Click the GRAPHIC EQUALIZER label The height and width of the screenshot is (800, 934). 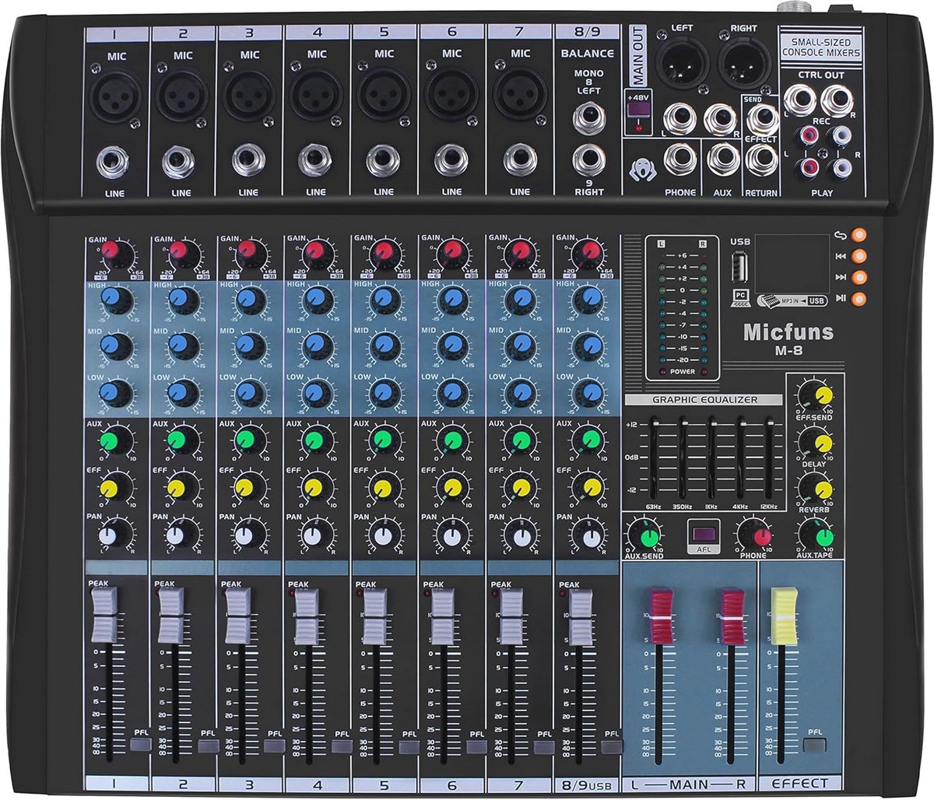706,400
